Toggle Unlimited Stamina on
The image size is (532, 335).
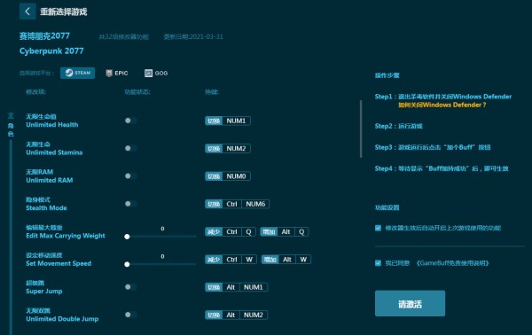tap(130, 148)
